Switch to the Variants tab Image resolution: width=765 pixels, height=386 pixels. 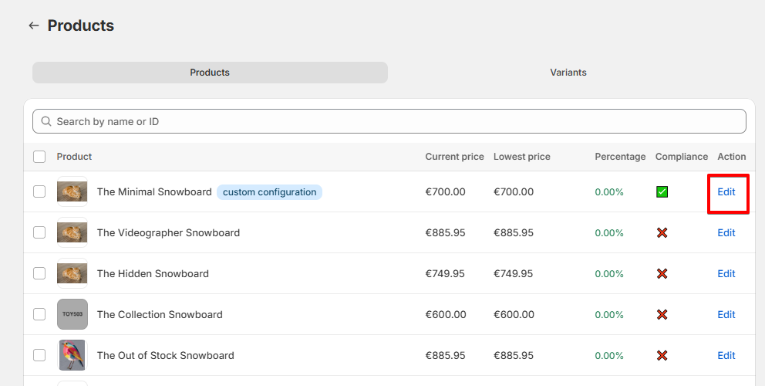[568, 73]
